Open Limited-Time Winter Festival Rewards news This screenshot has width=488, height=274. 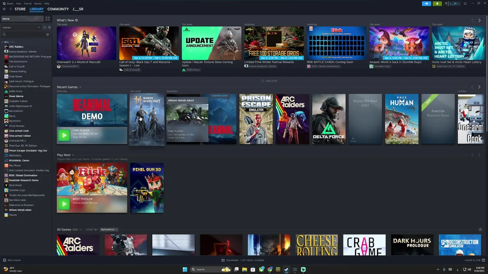click(274, 43)
